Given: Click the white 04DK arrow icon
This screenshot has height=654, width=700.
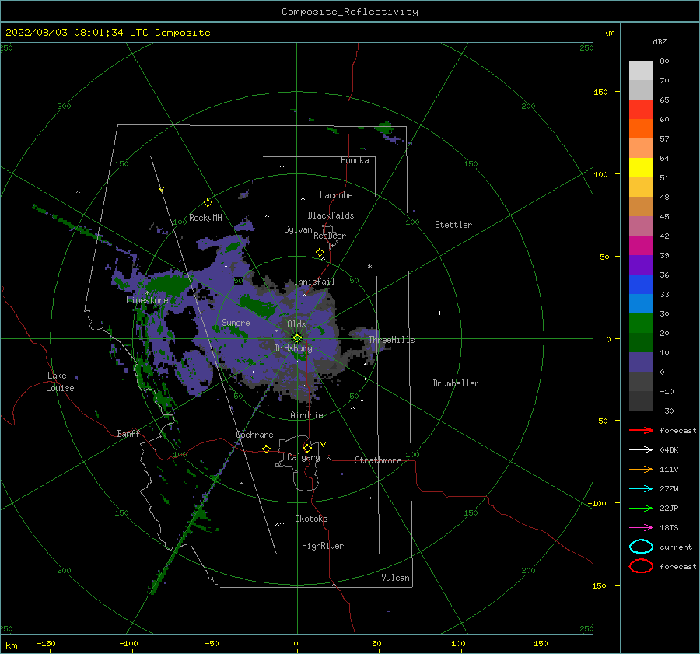Looking at the screenshot, I should pyautogui.click(x=641, y=450).
